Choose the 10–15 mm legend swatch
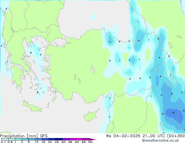This screenshot has height=143, width=185. (x=39, y=139)
